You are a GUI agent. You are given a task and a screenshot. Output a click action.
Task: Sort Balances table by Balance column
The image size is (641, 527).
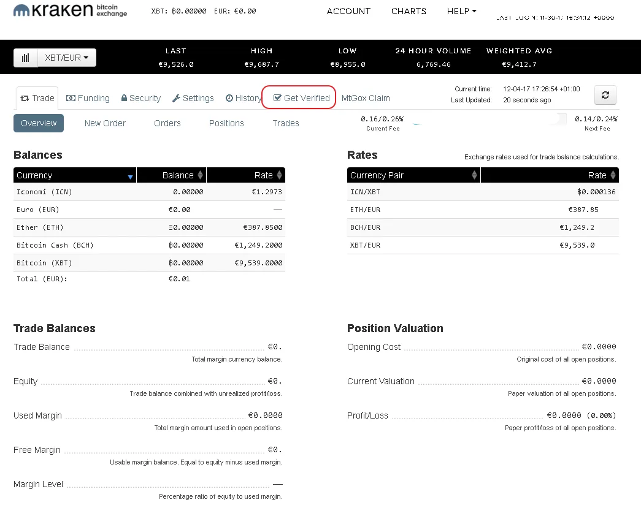tap(172, 175)
